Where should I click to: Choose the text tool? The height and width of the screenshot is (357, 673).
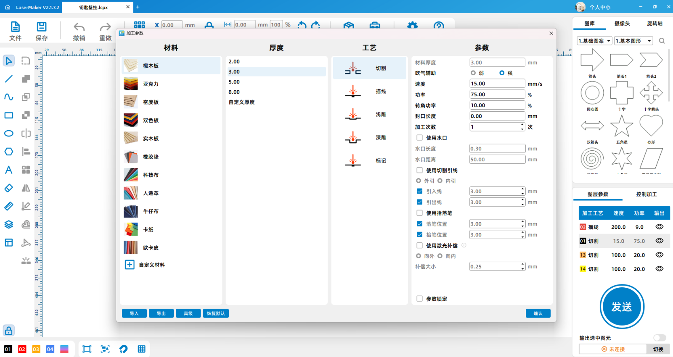[8, 170]
